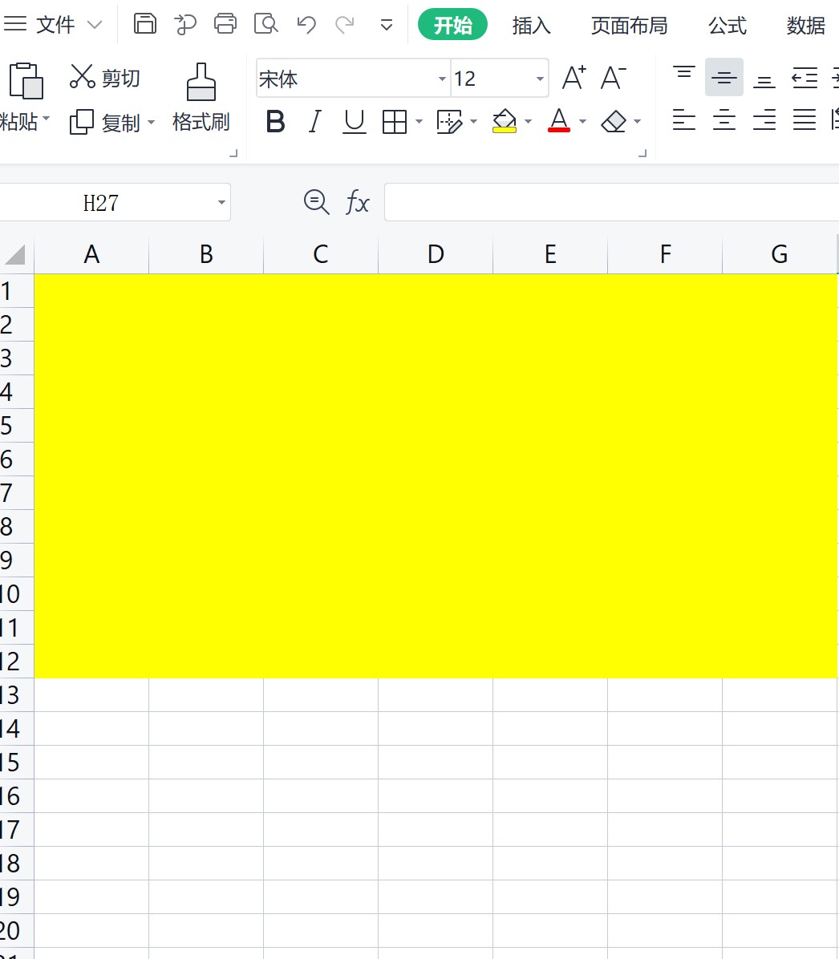
Task: Align text left
Action: tap(683, 120)
